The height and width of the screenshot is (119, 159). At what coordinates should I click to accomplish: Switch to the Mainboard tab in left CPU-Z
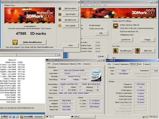coord(64,64)
